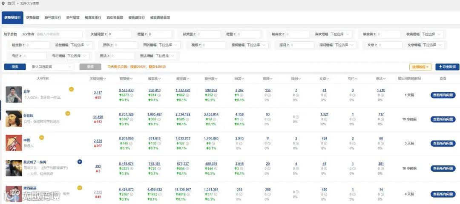Click clock icon beside 张佳玮's +3387 likes gain
Viewport: 460px width, 204px height.
coord(132,119)
